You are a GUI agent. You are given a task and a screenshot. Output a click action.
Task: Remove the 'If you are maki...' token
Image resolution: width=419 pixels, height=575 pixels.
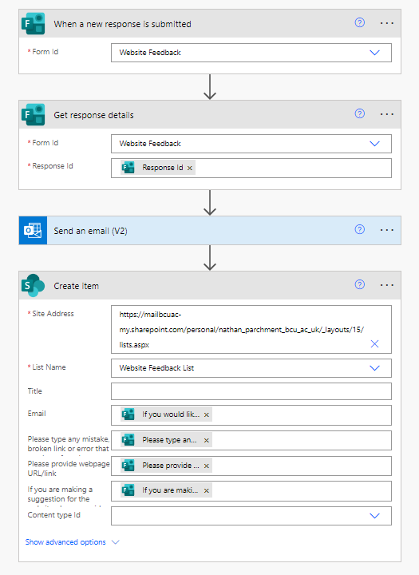(x=207, y=490)
